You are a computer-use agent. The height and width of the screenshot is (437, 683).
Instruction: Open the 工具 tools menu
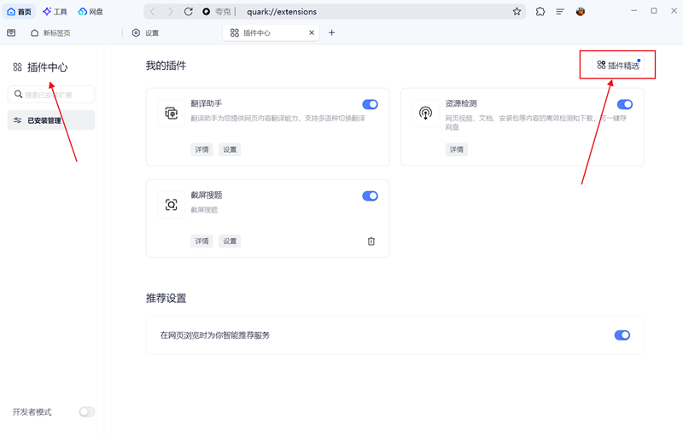coord(55,12)
